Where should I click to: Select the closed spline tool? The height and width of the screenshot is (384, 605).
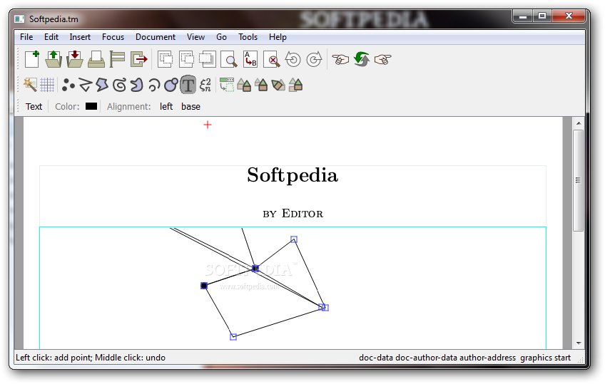tap(136, 85)
